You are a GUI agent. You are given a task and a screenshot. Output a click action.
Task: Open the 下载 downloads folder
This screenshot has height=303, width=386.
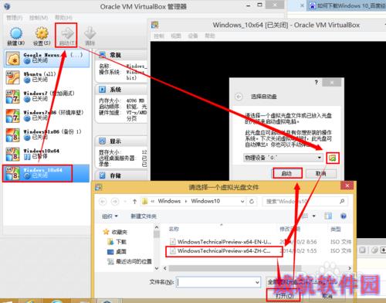coord(117,242)
